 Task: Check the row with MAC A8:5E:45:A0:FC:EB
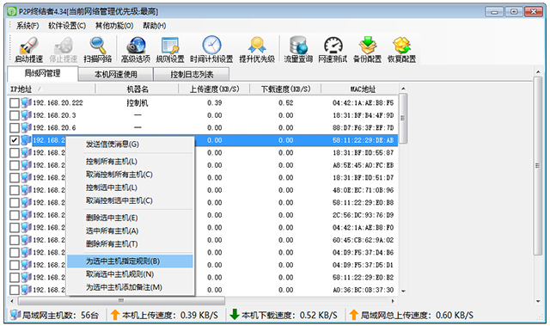click(x=15, y=165)
